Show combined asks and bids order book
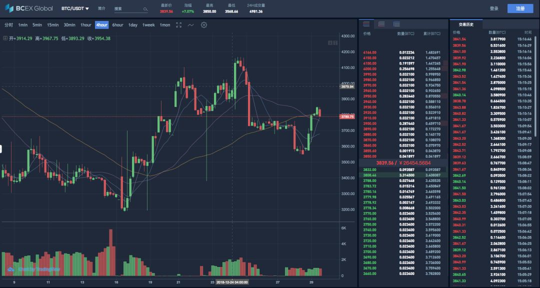The image size is (540, 288). coord(366,24)
